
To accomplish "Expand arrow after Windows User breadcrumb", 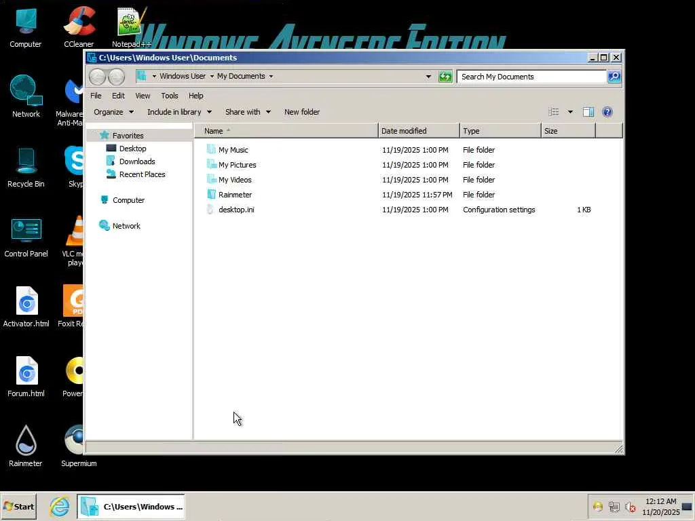I will [212, 77].
